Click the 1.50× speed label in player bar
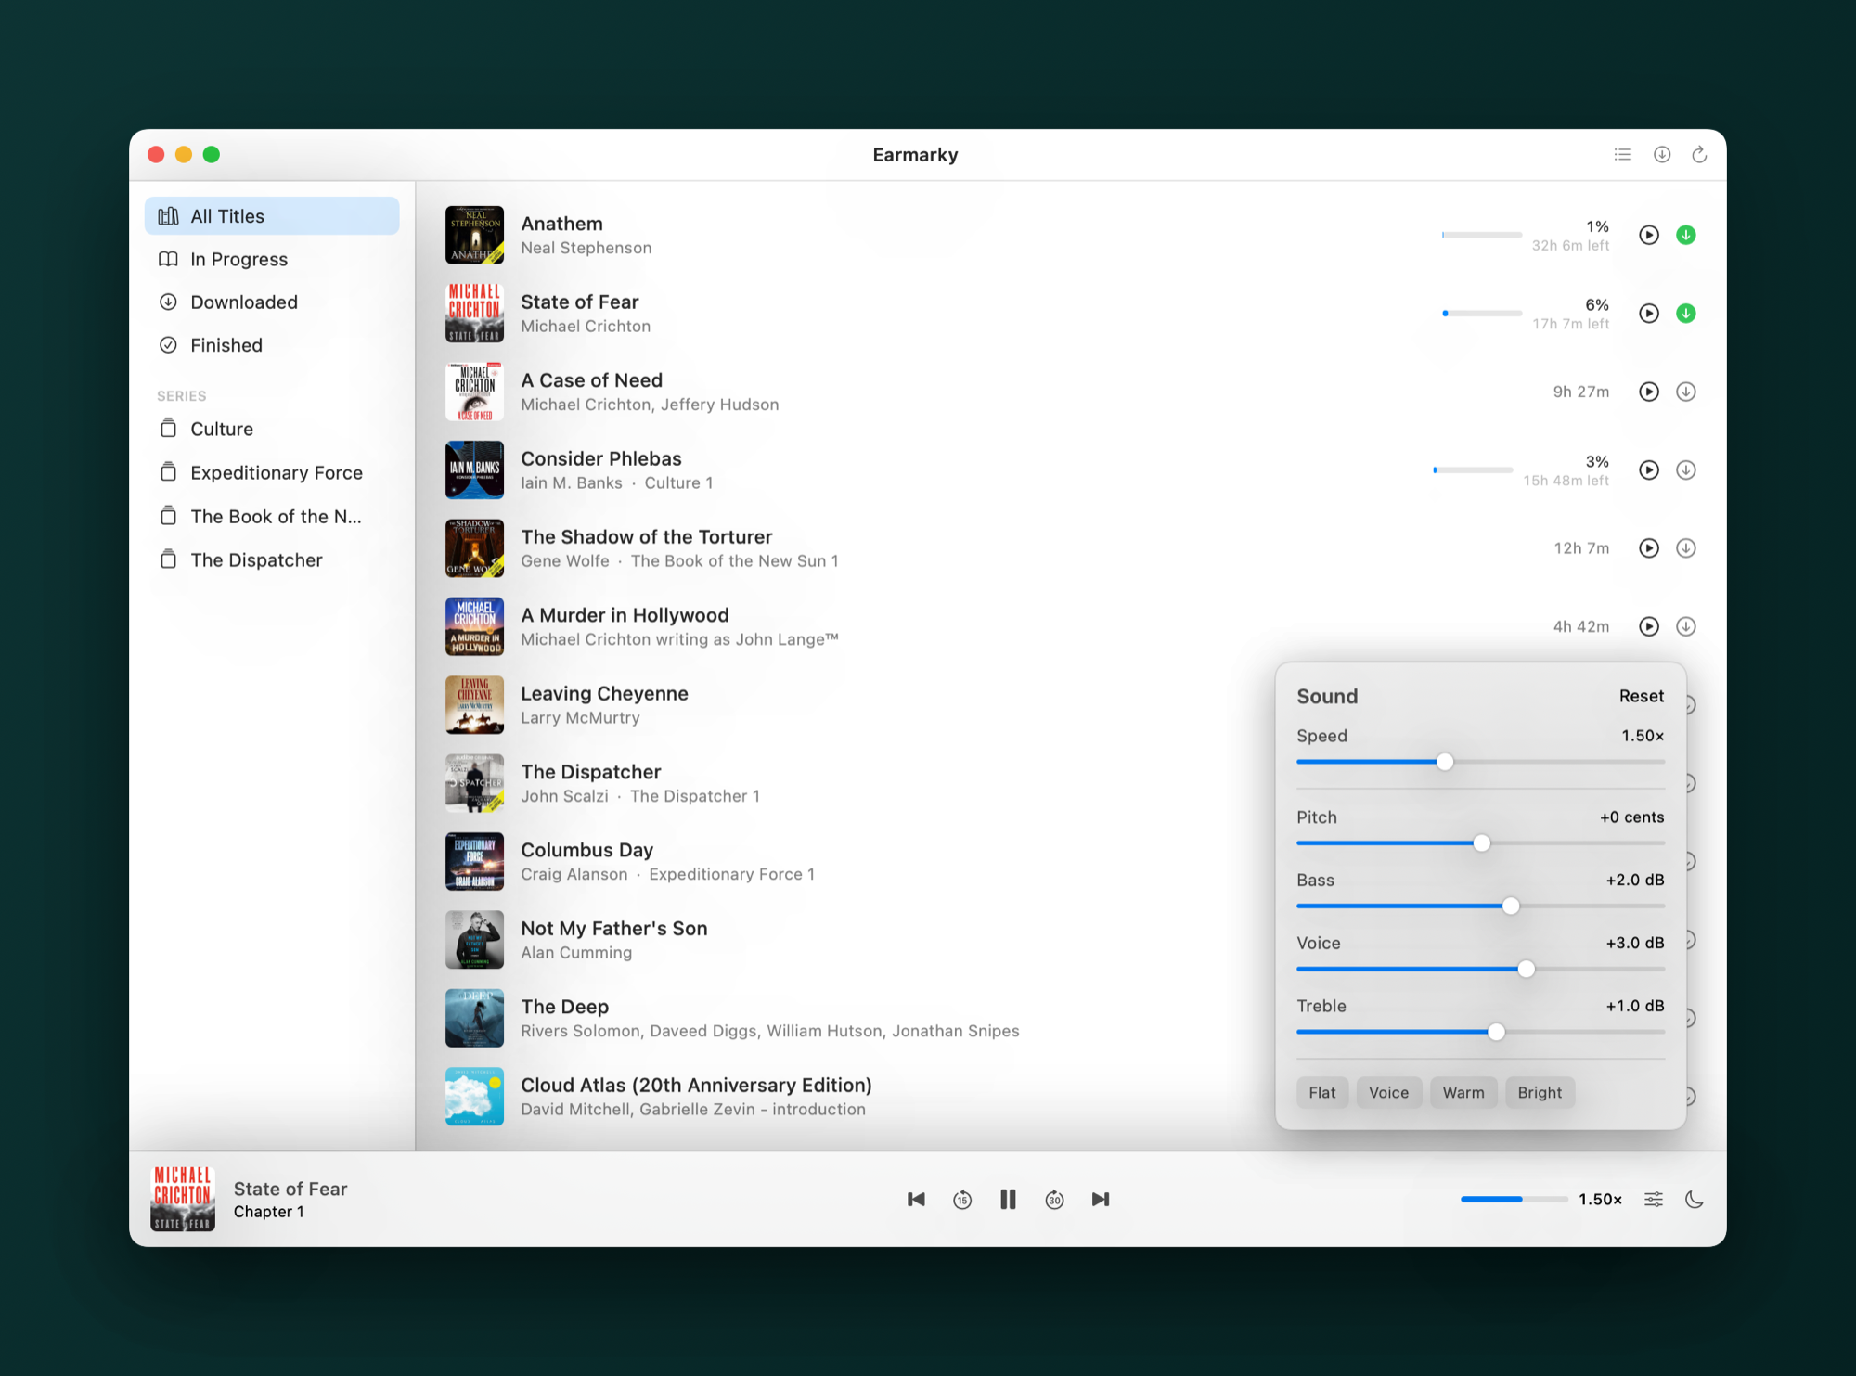Image resolution: width=1856 pixels, height=1376 pixels. point(1601,1200)
